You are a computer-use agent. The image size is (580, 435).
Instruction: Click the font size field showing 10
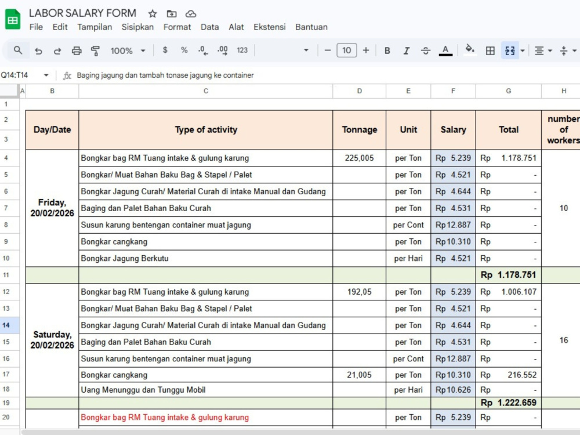(347, 50)
